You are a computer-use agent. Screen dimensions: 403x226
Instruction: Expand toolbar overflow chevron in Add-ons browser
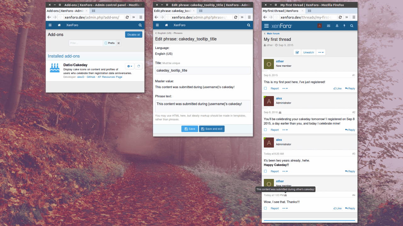(133, 17)
